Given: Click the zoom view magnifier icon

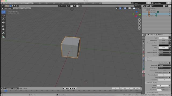Looking at the screenshot, I should 139,19.
